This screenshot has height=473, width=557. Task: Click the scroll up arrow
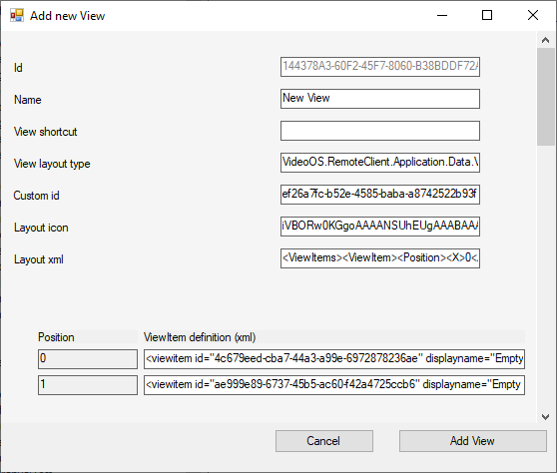(x=546, y=40)
